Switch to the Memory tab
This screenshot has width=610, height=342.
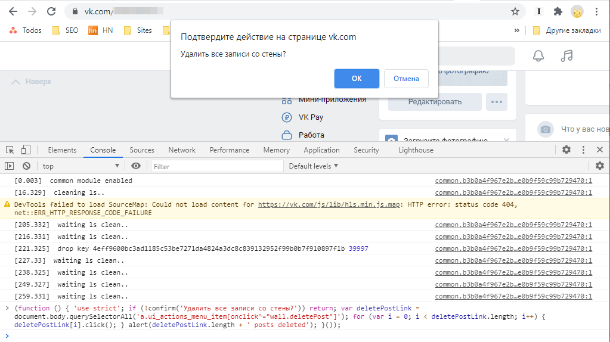click(x=277, y=150)
